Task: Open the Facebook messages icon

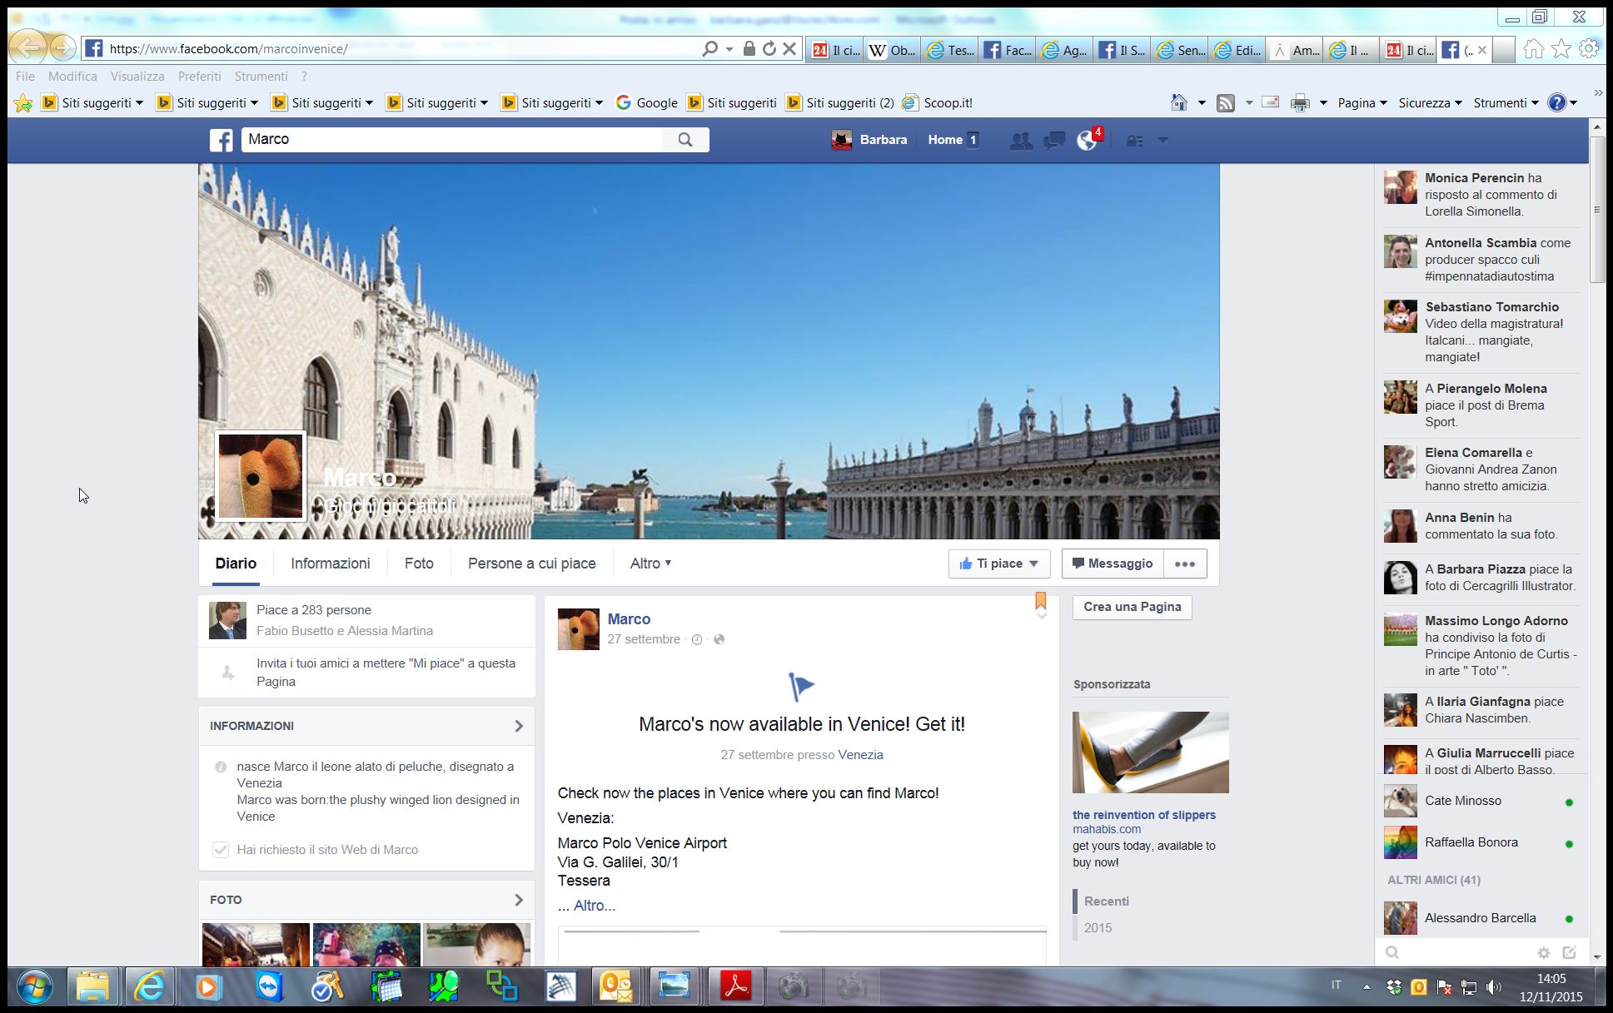Action: pyautogui.click(x=1054, y=141)
